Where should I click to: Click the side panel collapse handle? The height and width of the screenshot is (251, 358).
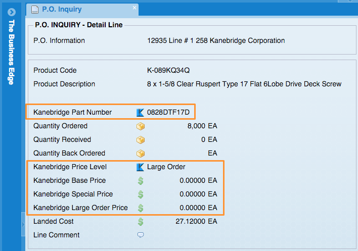pos(23,224)
